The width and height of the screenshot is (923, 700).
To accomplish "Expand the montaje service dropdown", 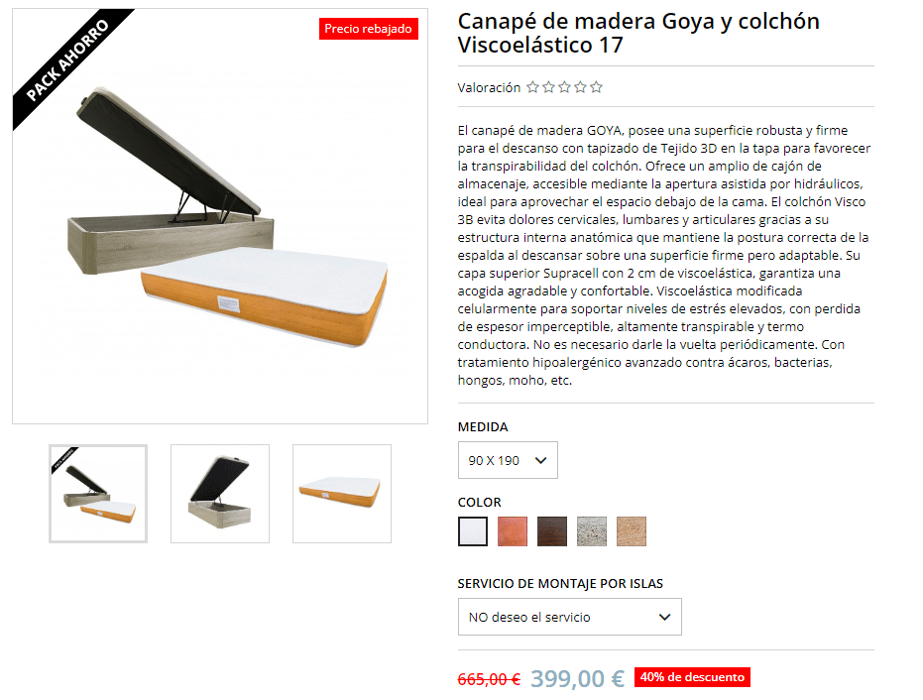I will click(x=570, y=617).
